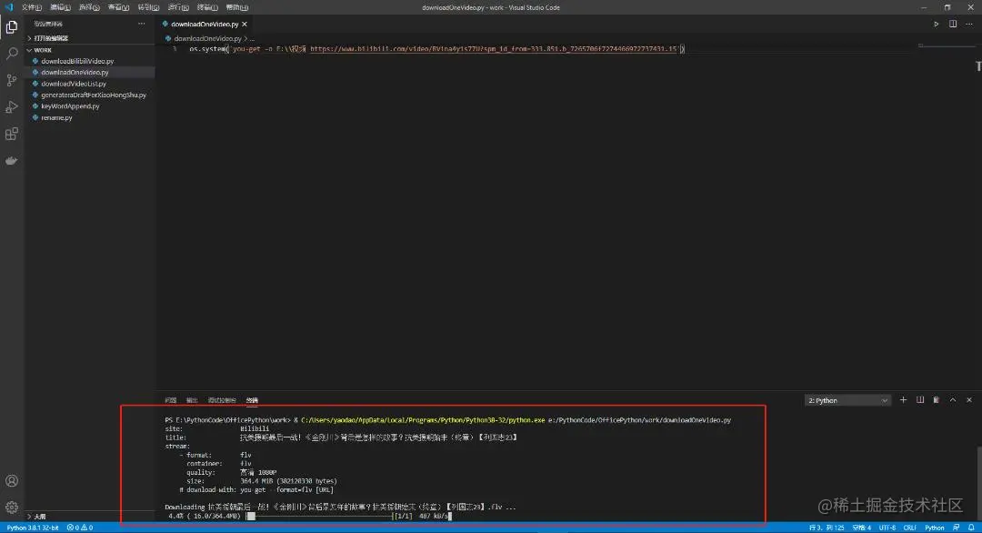Image resolution: width=982 pixels, height=533 pixels.
Task: Open the 文件(F) File menu
Action: point(31,7)
